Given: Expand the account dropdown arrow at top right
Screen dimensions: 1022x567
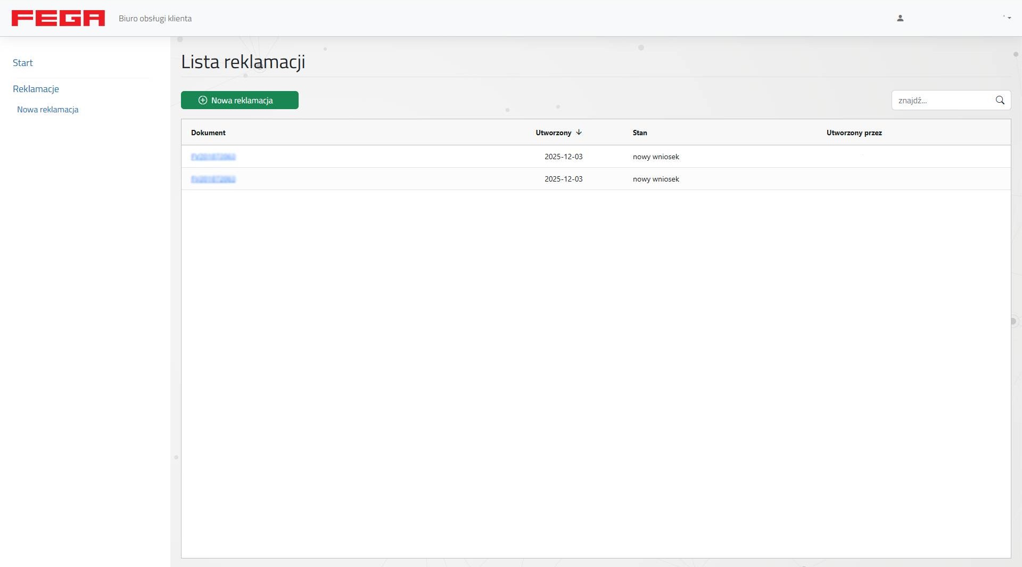Looking at the screenshot, I should 1009,18.
